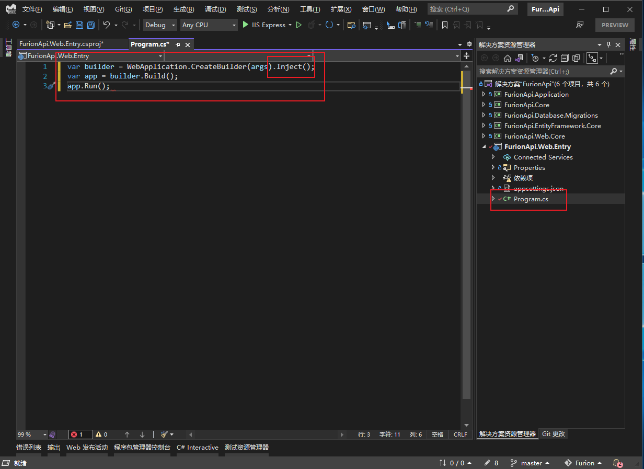Open the Any CPU platform dropdown
This screenshot has width=644, height=469.
[x=209, y=25]
